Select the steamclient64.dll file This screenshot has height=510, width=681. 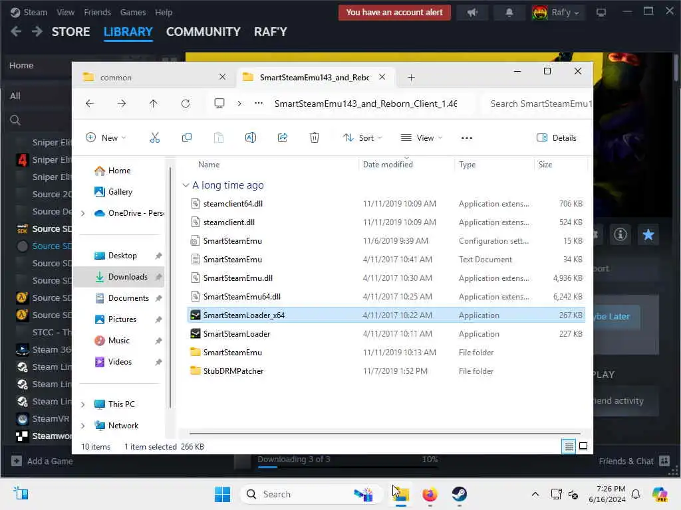point(386,204)
